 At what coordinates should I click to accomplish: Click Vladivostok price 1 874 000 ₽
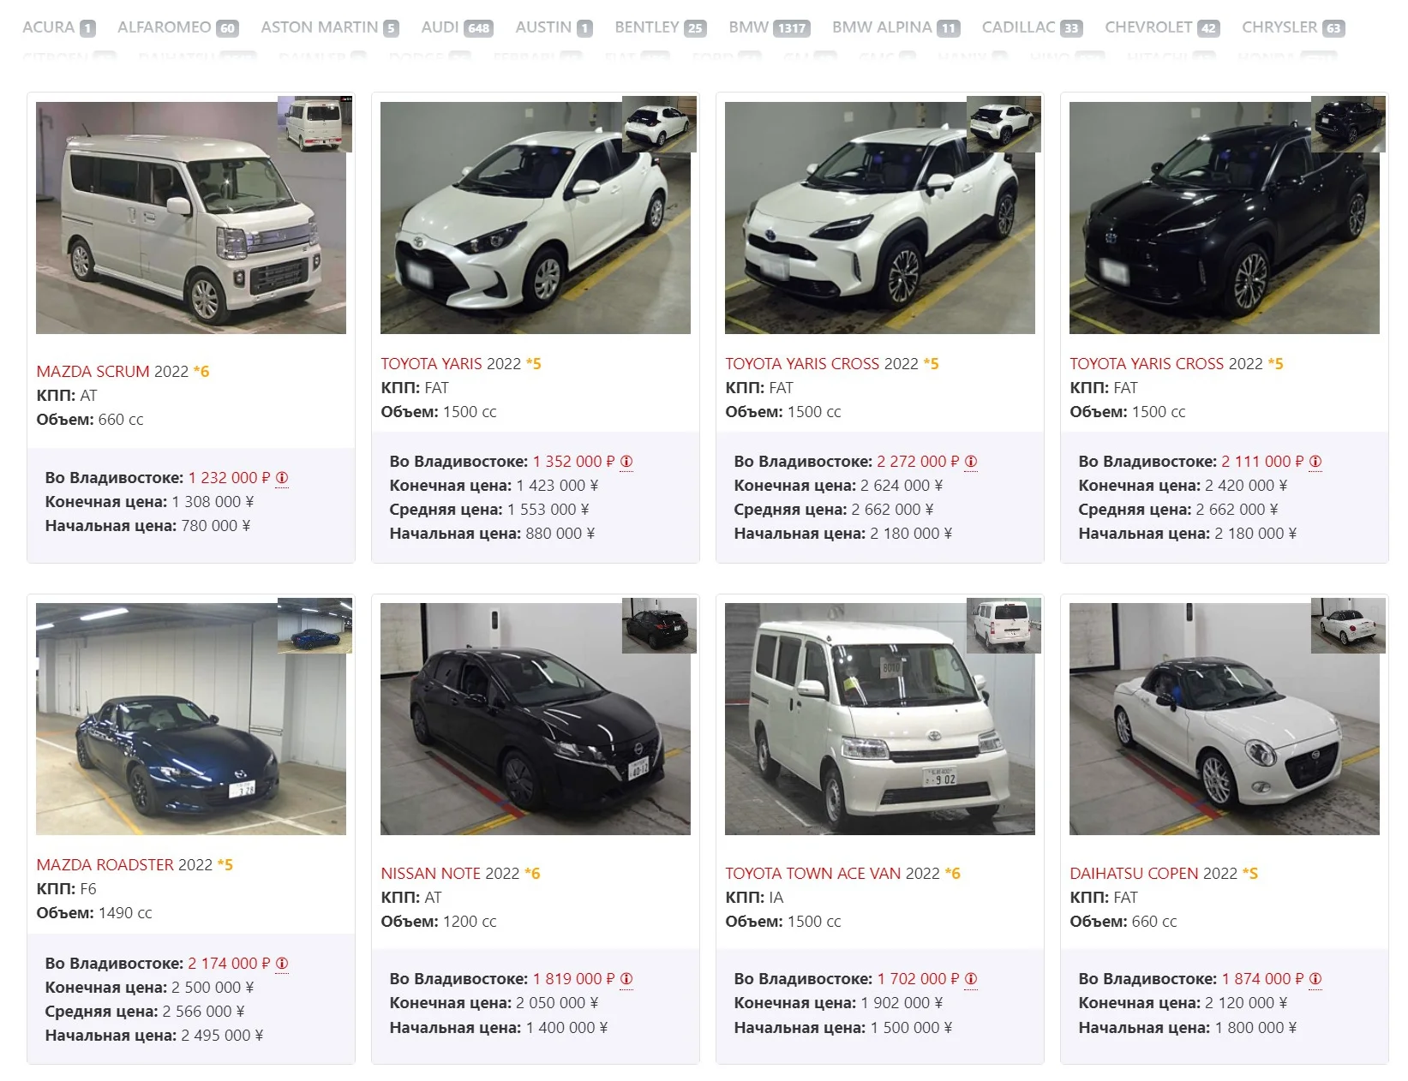(1262, 979)
